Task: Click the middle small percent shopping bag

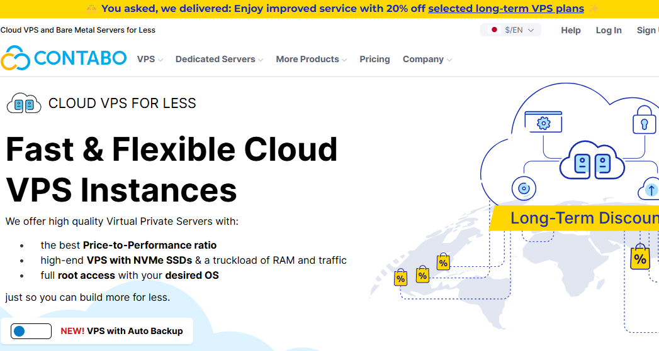Action: coord(422,274)
